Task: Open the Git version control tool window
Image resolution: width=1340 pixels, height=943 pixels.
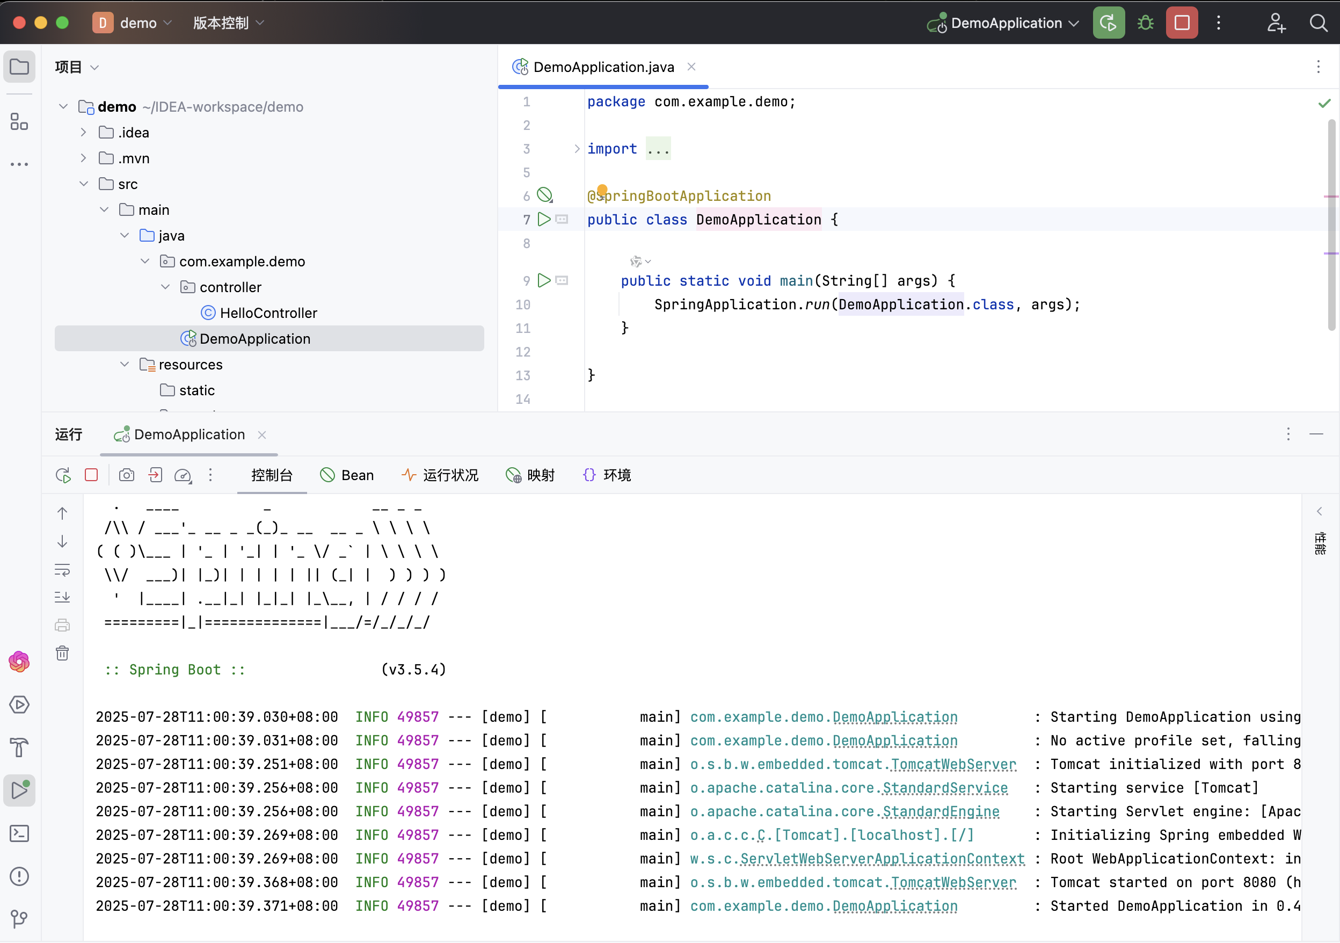Action: coord(19,919)
